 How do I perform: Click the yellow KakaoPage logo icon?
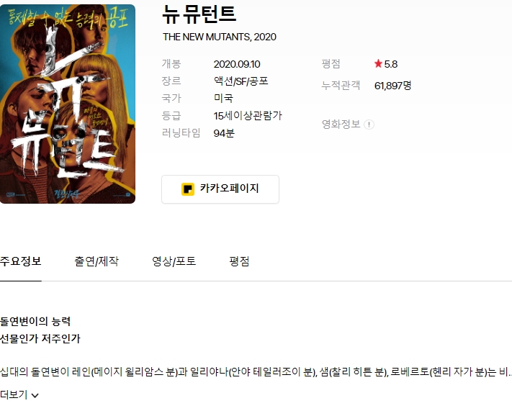[188, 189]
